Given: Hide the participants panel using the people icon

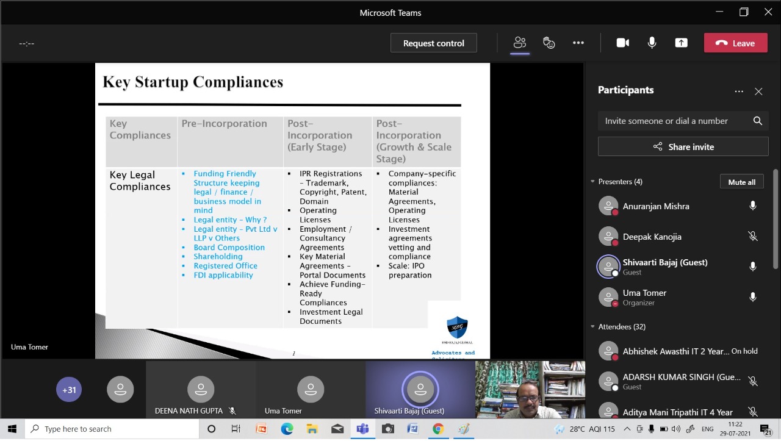Looking at the screenshot, I should pos(519,43).
